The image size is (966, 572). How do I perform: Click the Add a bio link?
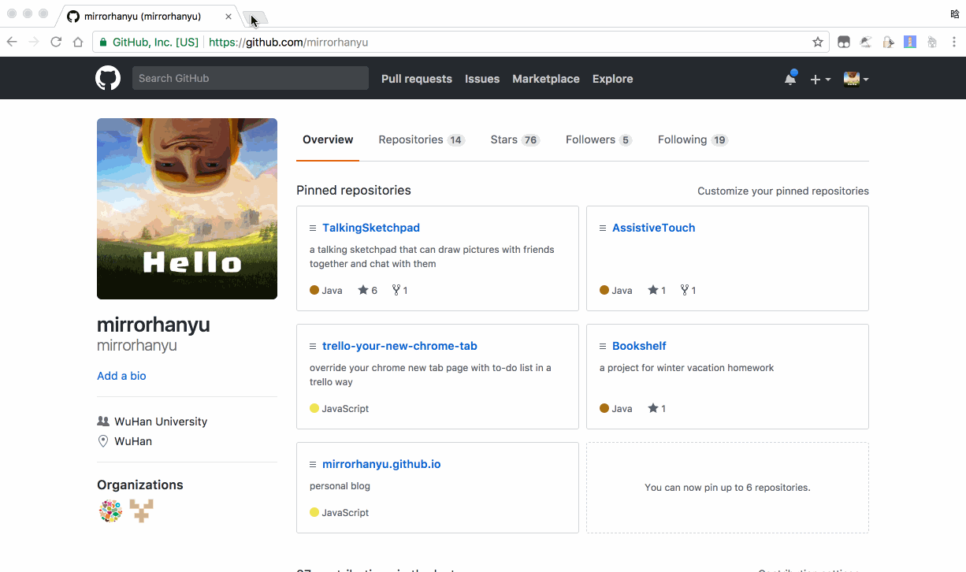[121, 376]
